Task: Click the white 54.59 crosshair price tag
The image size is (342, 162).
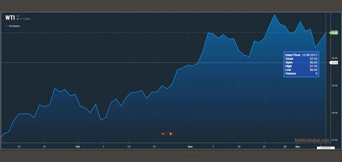Action: tap(334, 63)
